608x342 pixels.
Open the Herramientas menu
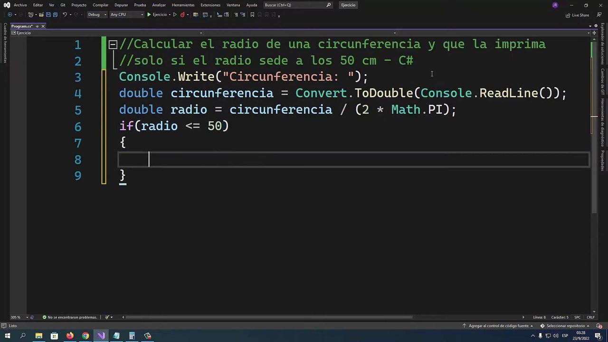pyautogui.click(x=183, y=5)
